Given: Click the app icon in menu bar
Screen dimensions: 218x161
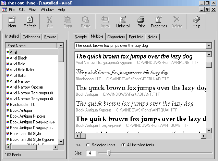Looking at the screenshot, I should point(4,10).
